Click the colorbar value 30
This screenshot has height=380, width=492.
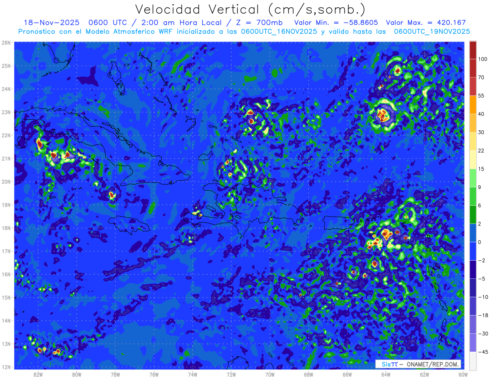pyautogui.click(x=481, y=132)
